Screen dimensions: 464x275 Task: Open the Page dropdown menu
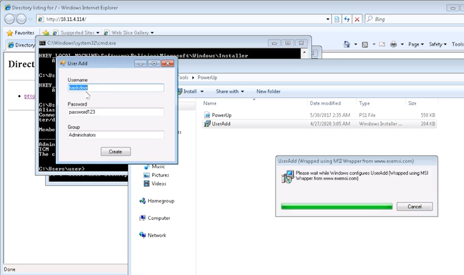416,44
